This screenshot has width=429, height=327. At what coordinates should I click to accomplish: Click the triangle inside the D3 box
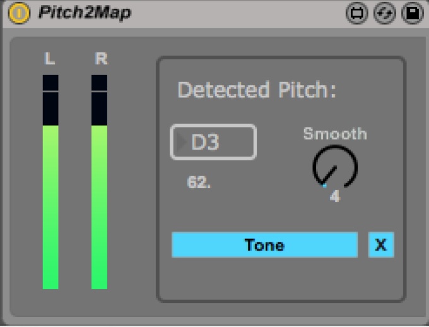[x=182, y=143]
